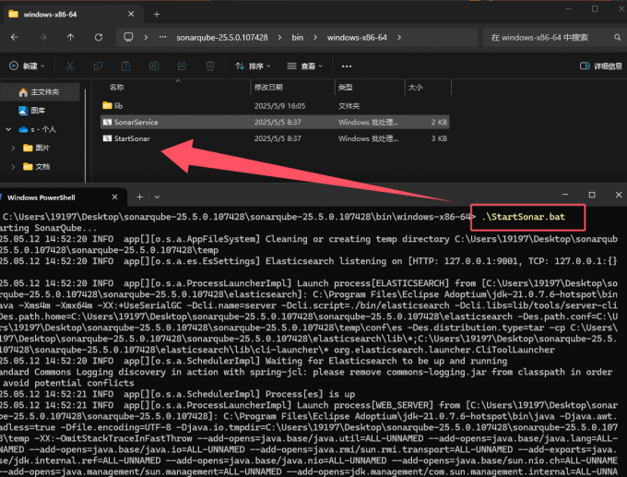627x477 pixels.
Task: Click the '2 KB' size cell
Action: [x=439, y=122]
